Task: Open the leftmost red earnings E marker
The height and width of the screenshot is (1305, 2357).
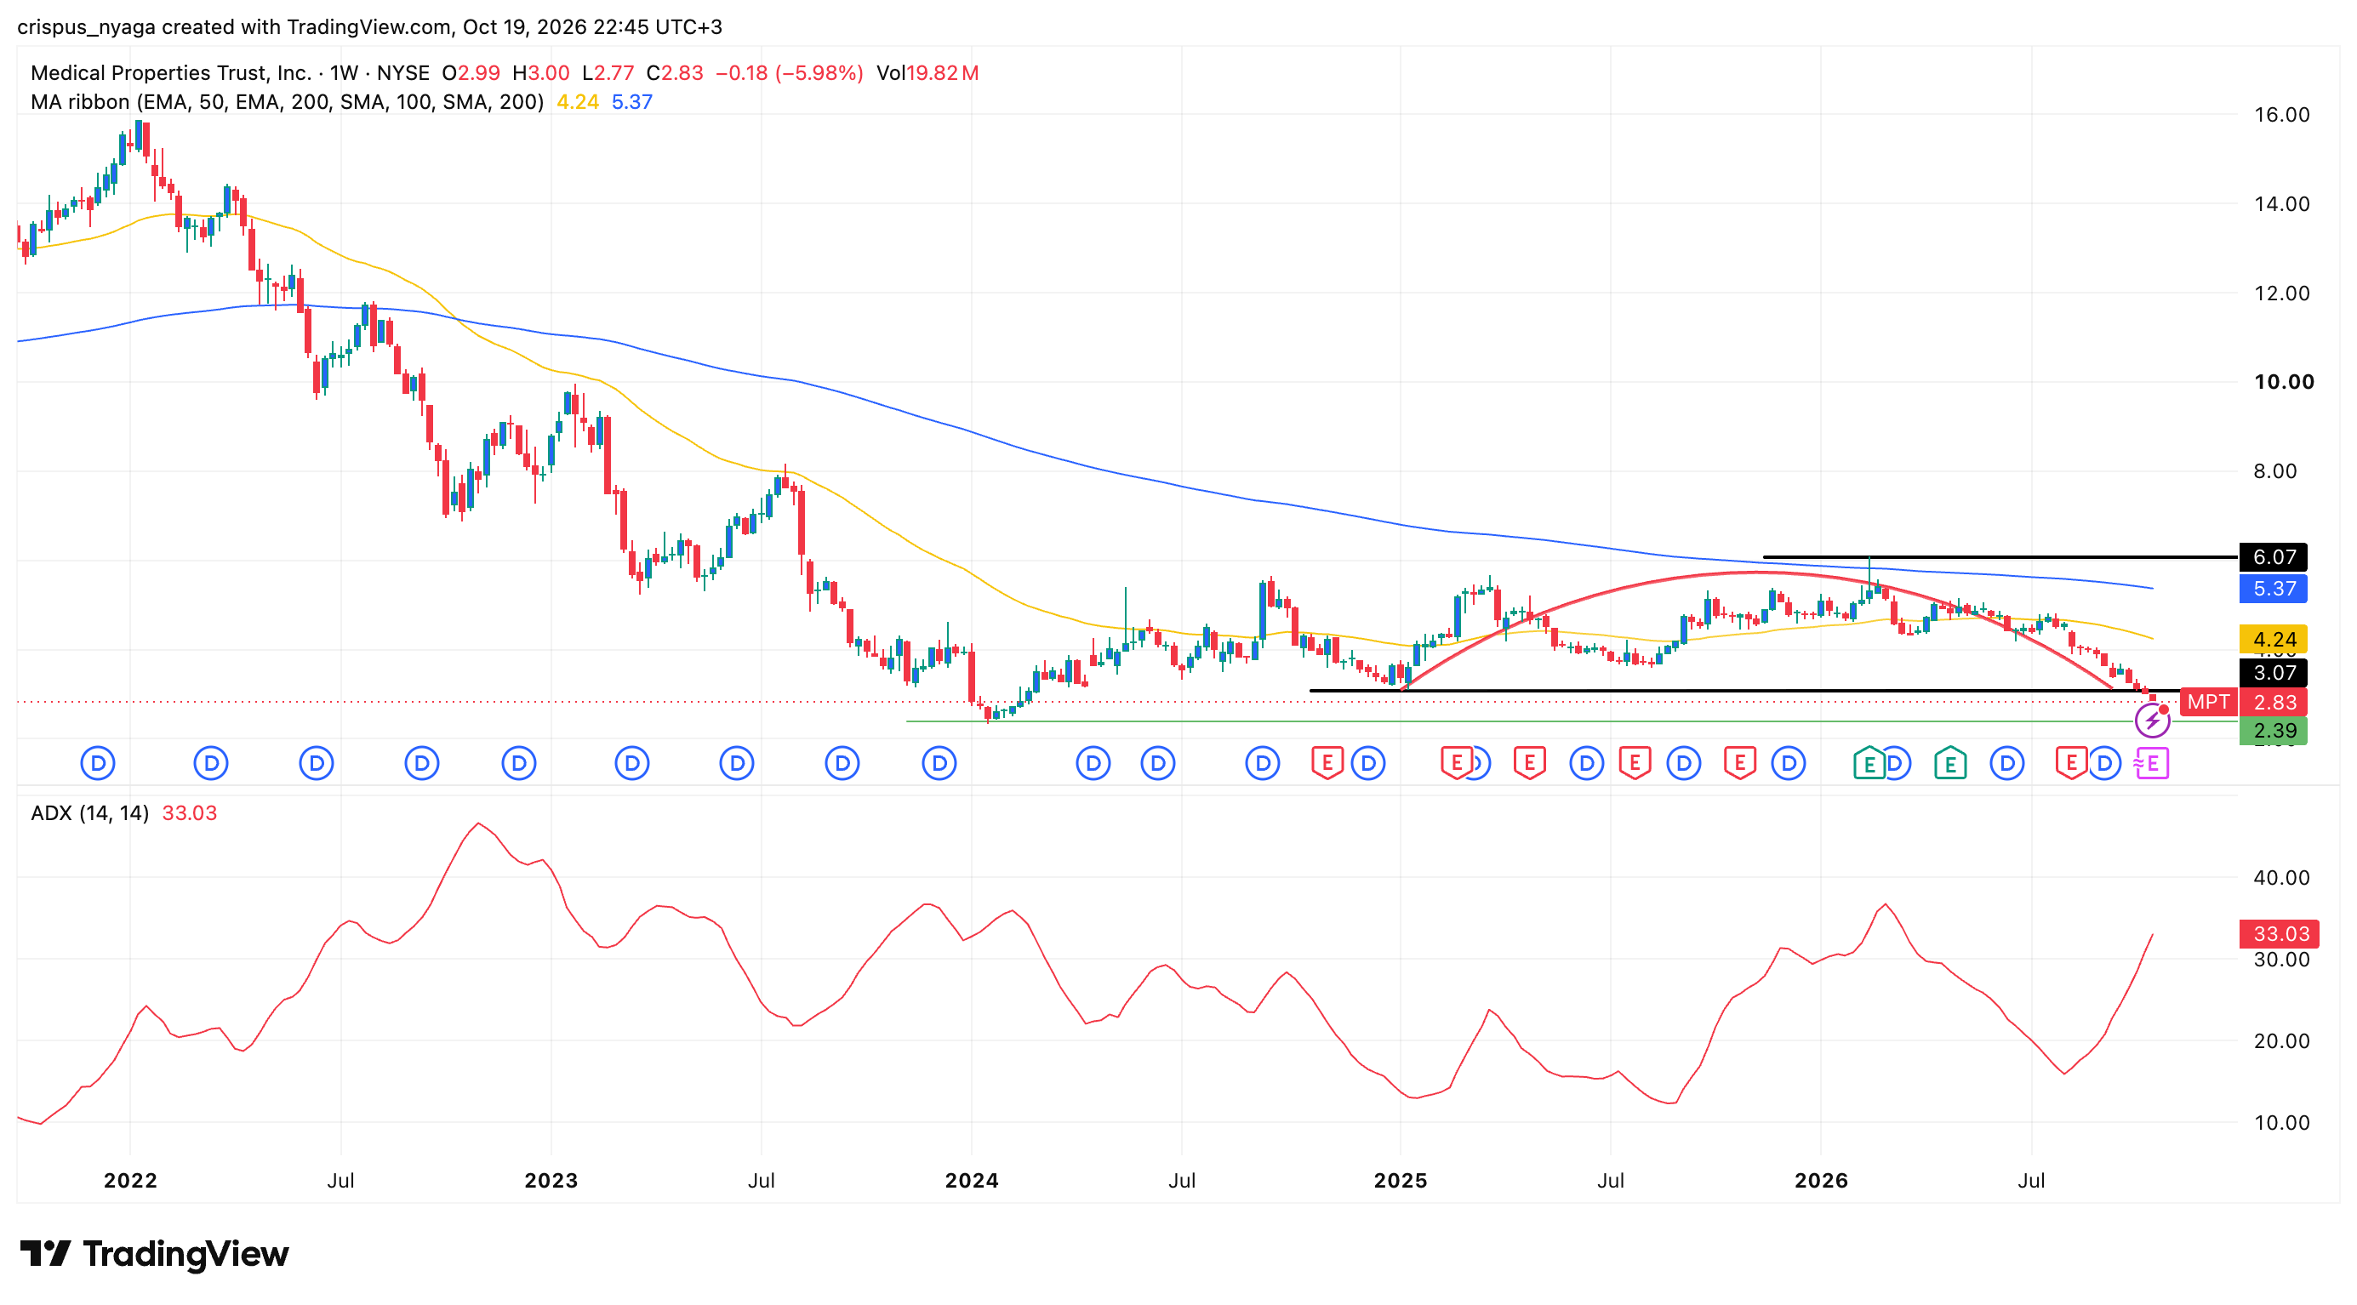Action: point(1327,763)
